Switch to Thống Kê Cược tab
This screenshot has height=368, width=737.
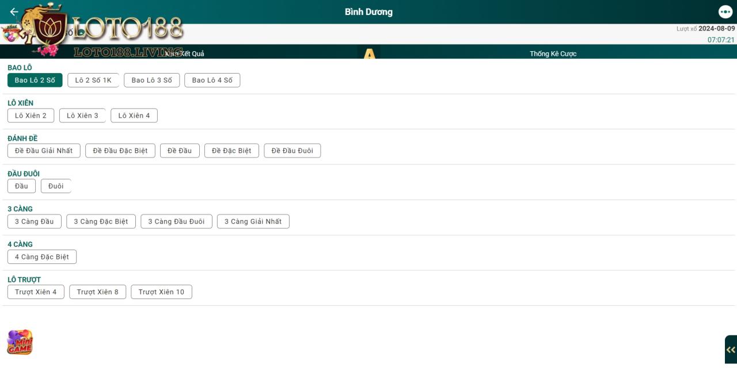tap(553, 53)
